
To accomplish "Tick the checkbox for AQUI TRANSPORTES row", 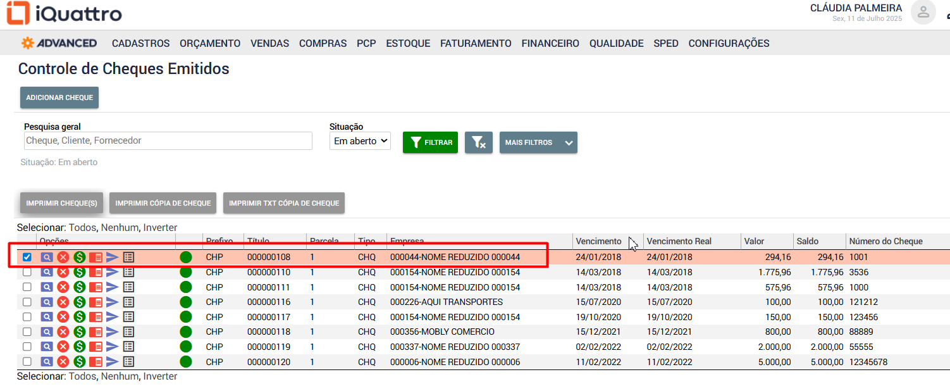I will pyautogui.click(x=27, y=302).
